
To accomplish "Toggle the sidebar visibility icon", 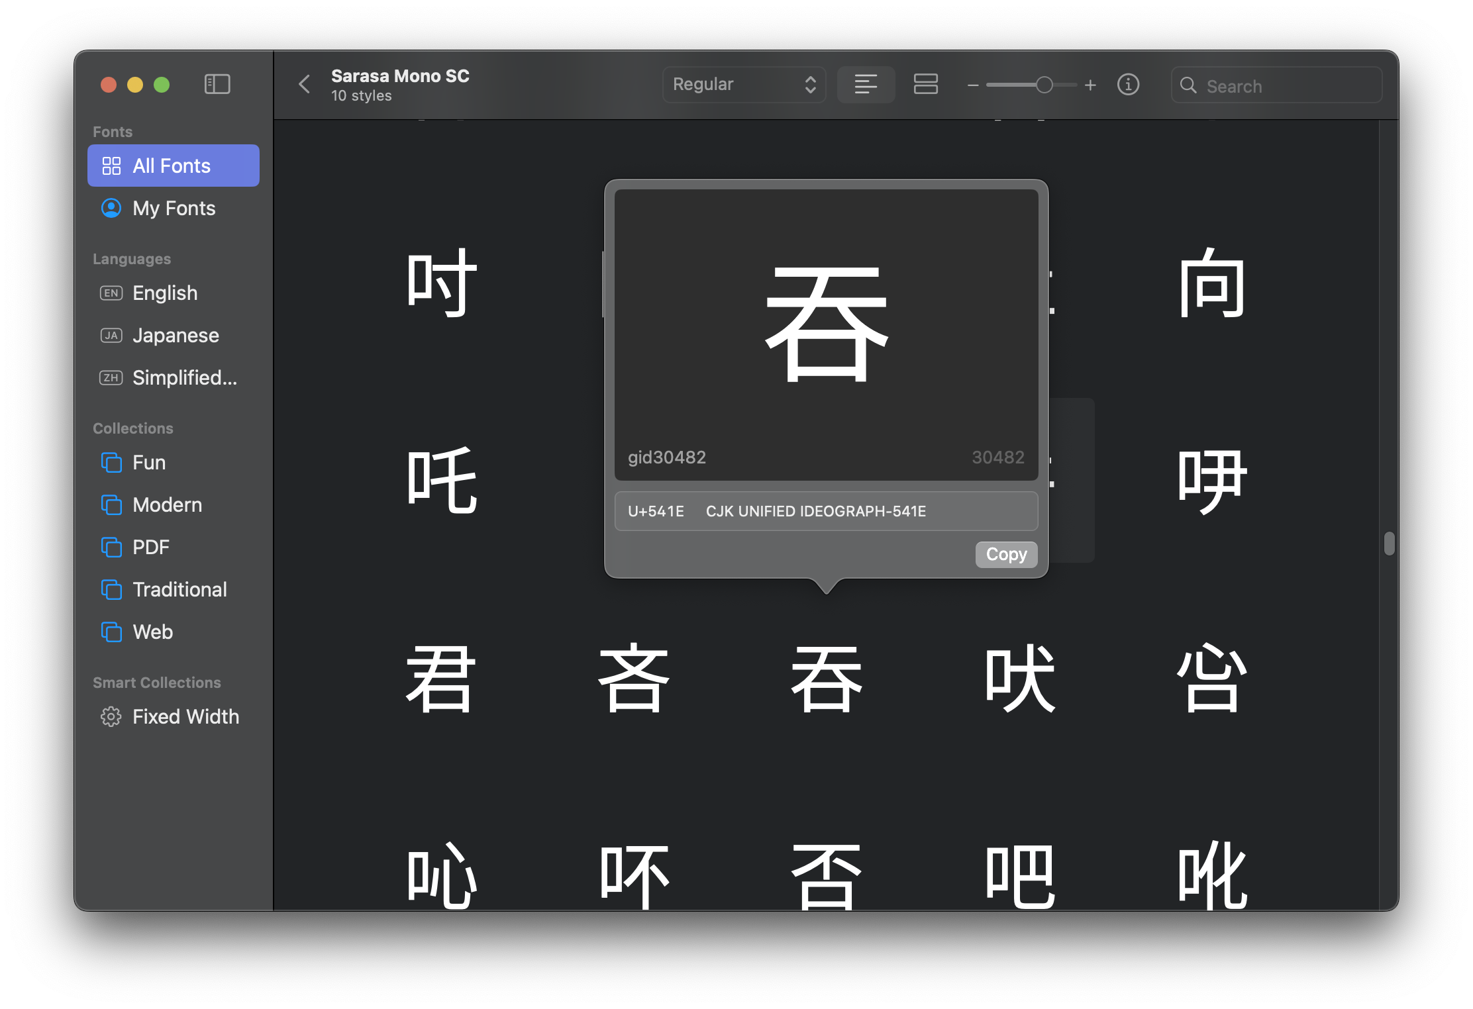I will coord(217,84).
